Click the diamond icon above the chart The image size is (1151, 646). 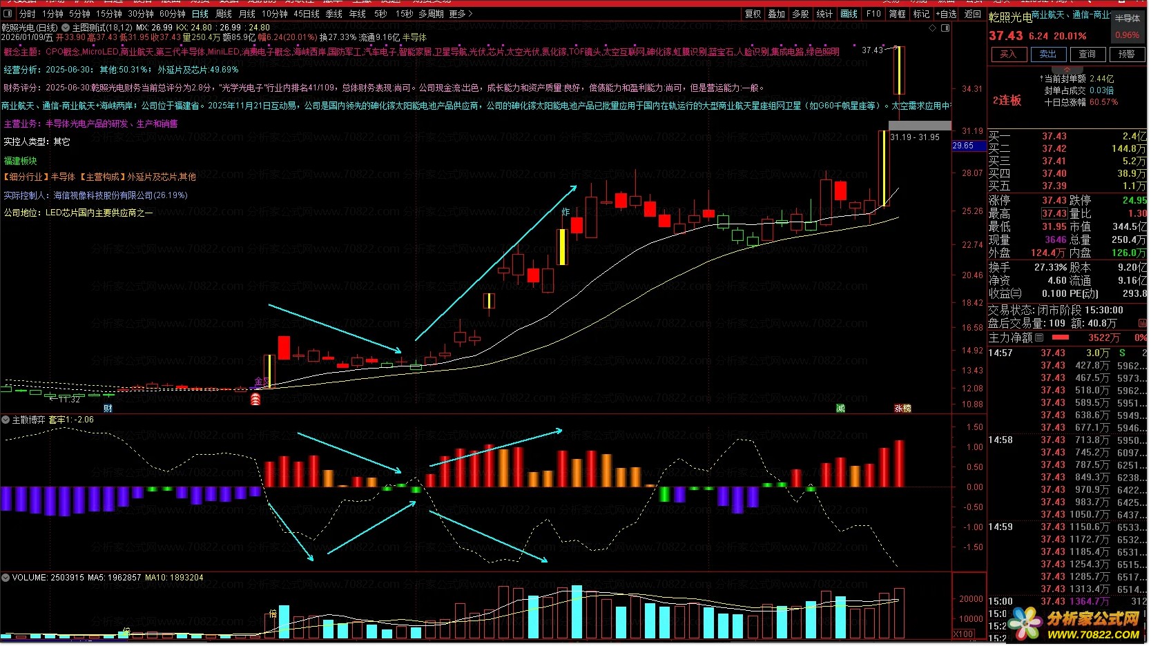pyautogui.click(x=933, y=28)
